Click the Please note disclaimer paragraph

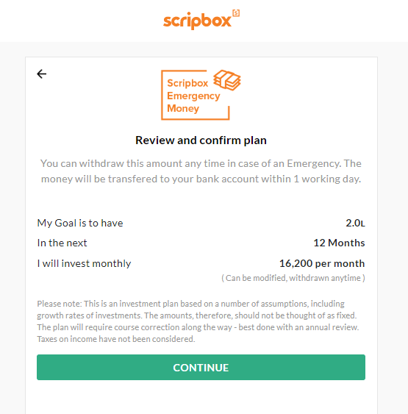click(198, 321)
